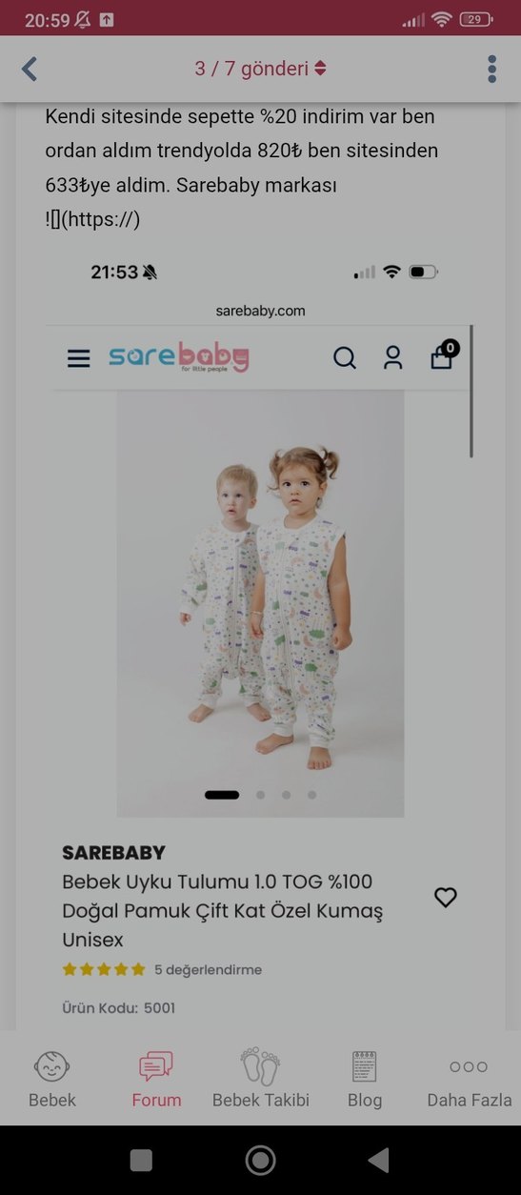The width and height of the screenshot is (521, 1195).
Task: Select the second carousel dot under photo
Action: click(x=261, y=794)
